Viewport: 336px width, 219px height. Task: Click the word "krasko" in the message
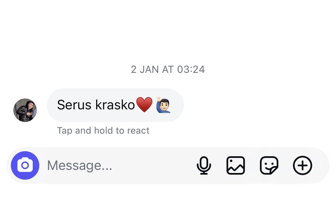click(115, 105)
